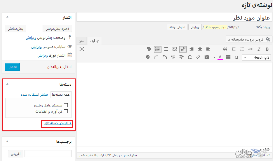Align text right

coord(192,49)
